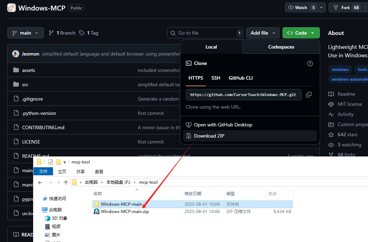Expand the recent locations dropdown in Explorer
Screen dimensions: 368x242
(59, 182)
